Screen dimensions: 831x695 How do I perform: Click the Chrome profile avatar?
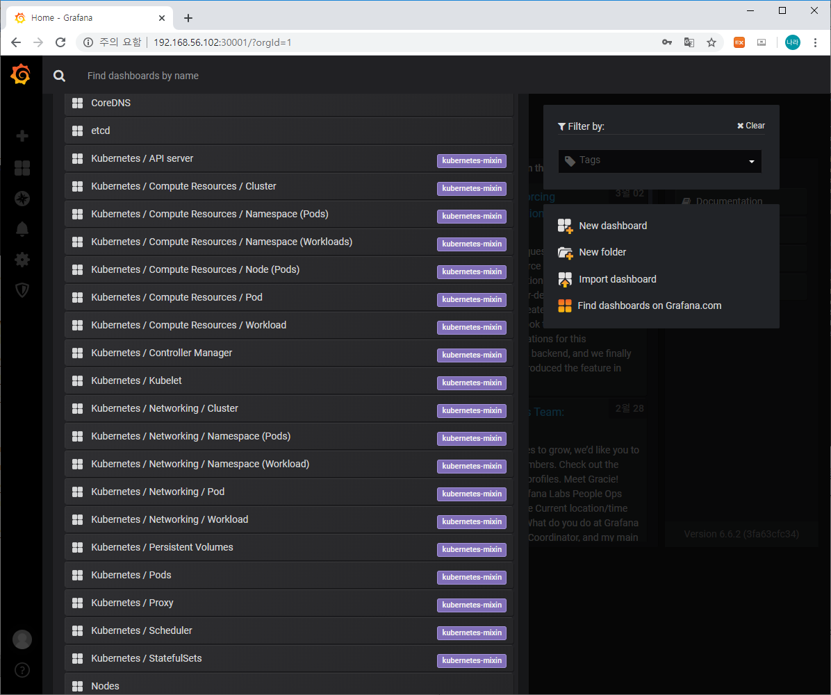click(x=792, y=42)
